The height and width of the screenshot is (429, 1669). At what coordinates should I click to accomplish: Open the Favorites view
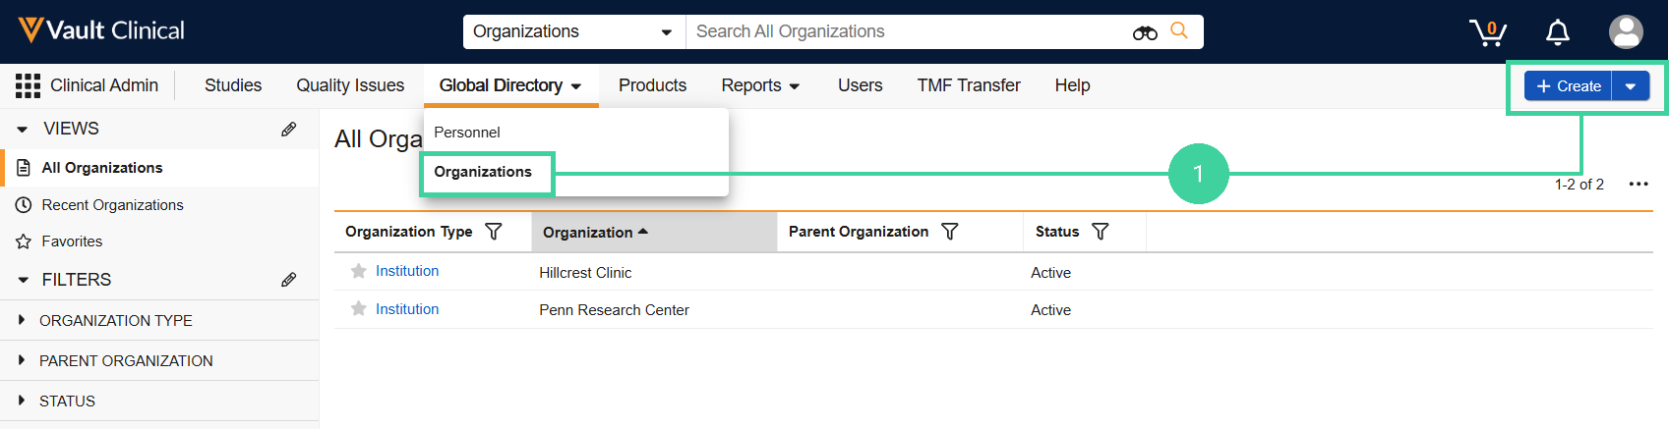(x=72, y=241)
